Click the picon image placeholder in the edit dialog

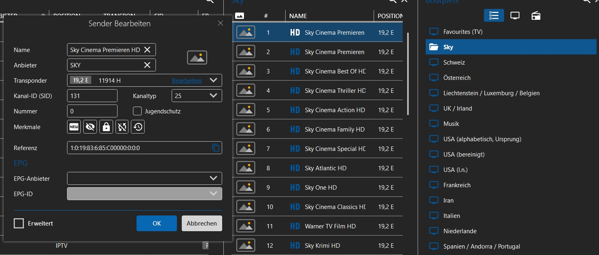(x=197, y=58)
